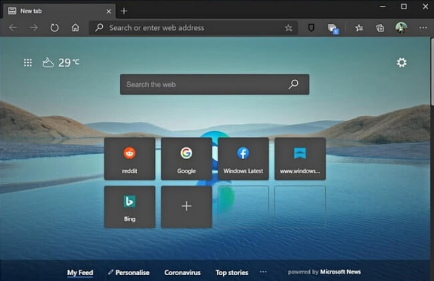Open Personalise feed option
Screen dimensions: 434x281
129,273
